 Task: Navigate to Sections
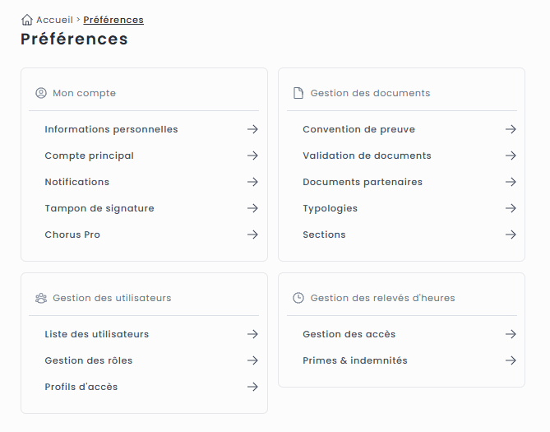pyautogui.click(x=324, y=235)
